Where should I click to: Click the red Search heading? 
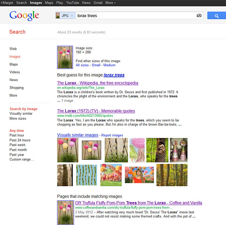[17, 32]
